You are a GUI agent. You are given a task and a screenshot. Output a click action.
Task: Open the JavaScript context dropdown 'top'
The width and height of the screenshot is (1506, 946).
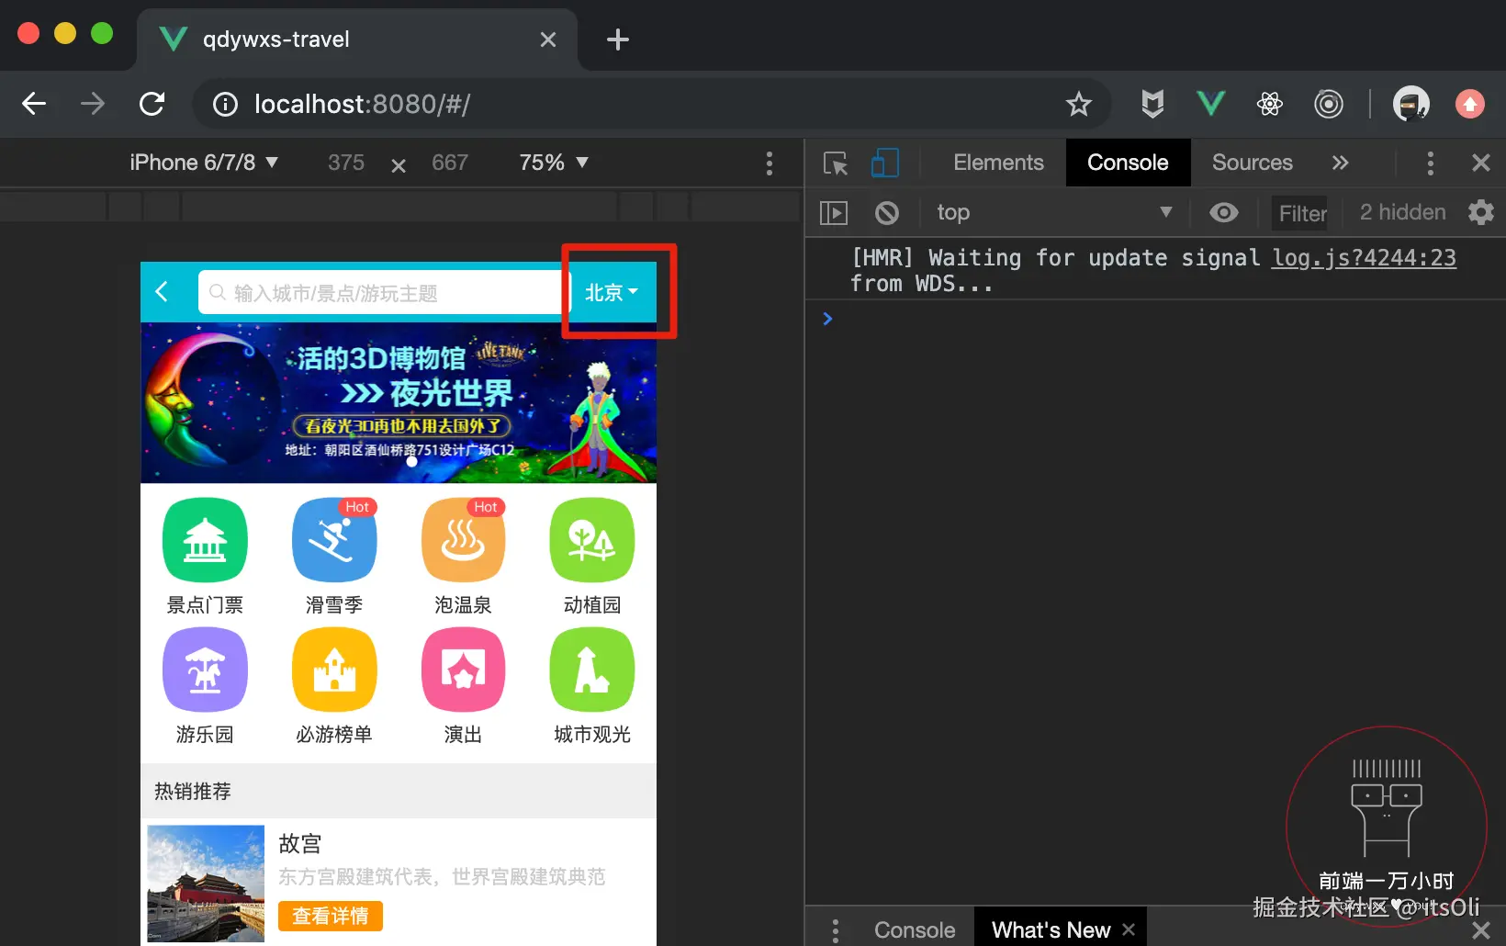1054,213
